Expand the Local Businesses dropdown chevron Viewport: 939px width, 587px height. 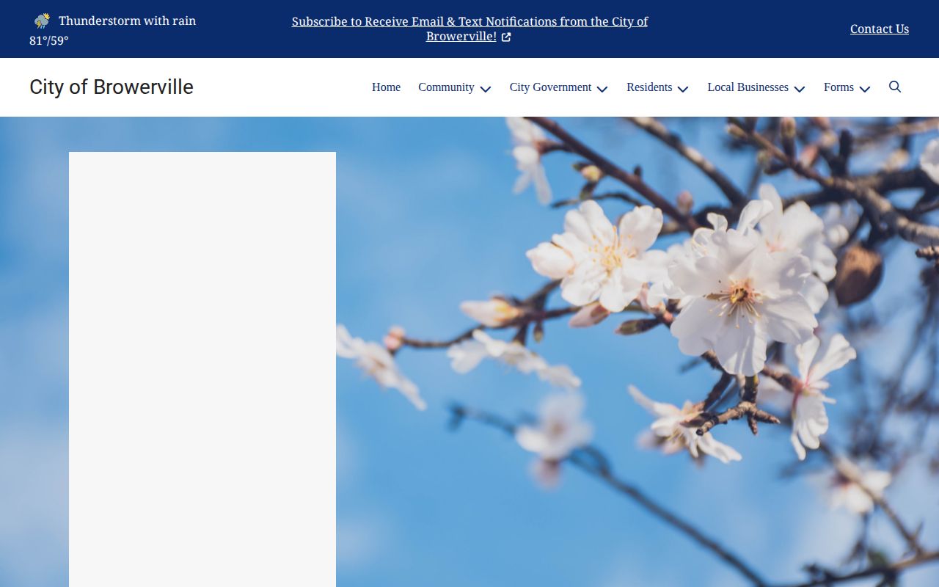800,89
